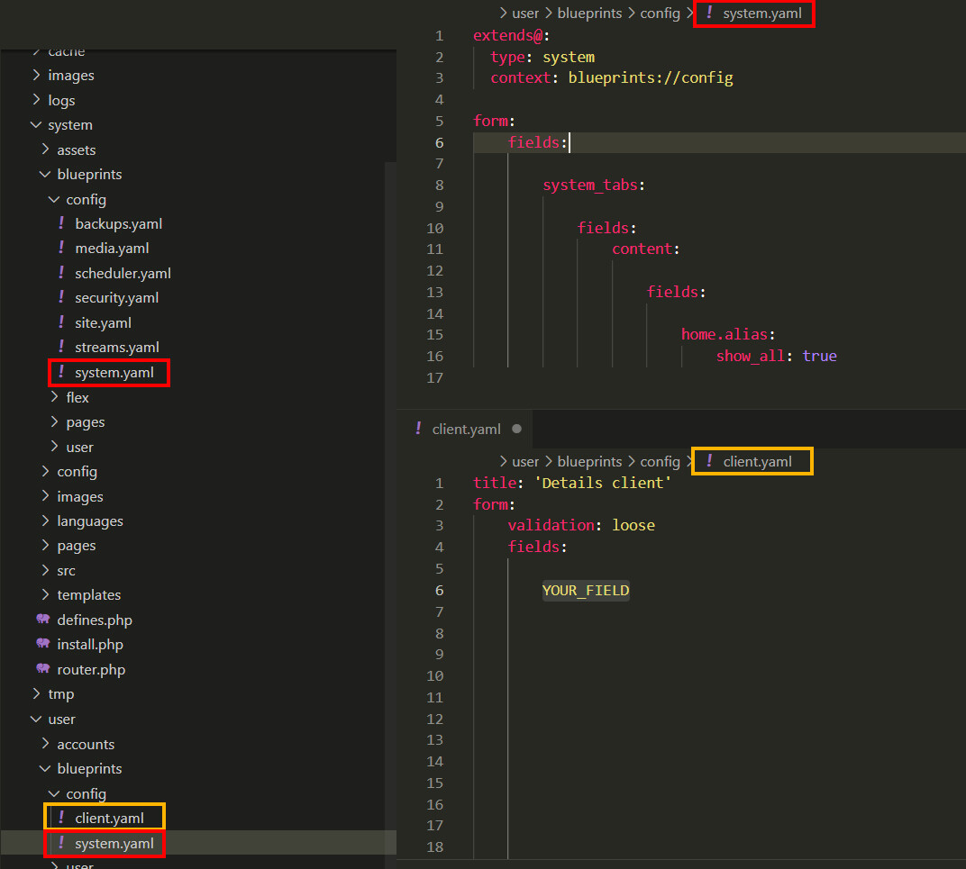Image resolution: width=966 pixels, height=869 pixels.
Task: Click the YAML icon beside scheduler.yaml
Action: (x=61, y=272)
